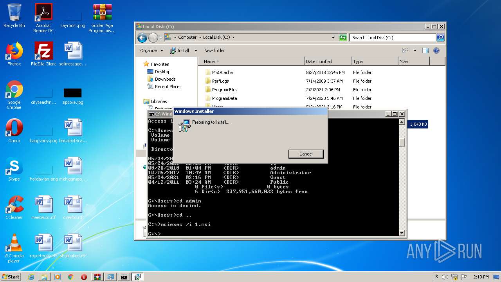This screenshot has width=501, height=282.
Task: Select the ProgramData folder
Action: coord(224,98)
